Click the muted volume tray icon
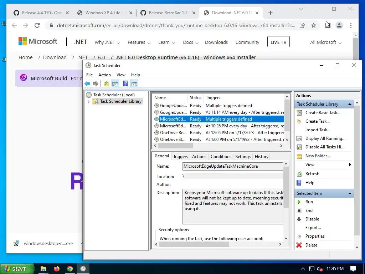Viewport: 365px width, 274px height. [320, 269]
